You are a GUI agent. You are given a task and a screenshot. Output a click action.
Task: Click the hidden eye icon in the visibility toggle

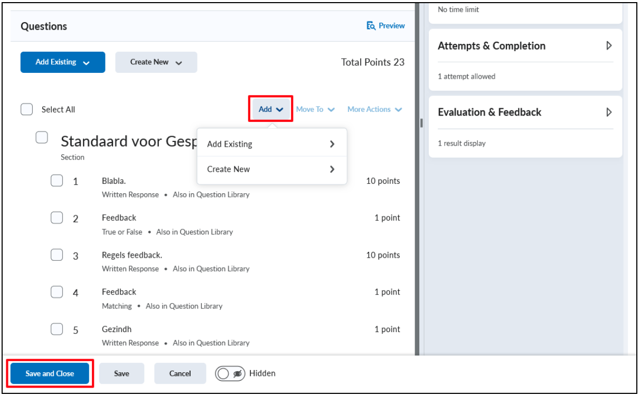(x=238, y=373)
